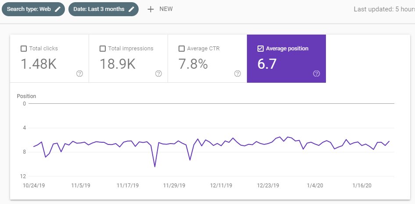Click pencil icon on Date filter chip
The height and width of the screenshot is (204, 415).
[x=131, y=9]
